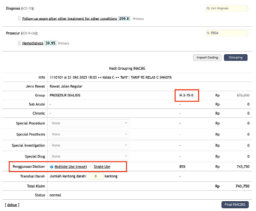Focus the Cari Diagnosa search field
The width and height of the screenshot is (256, 211).
tap(227, 9)
